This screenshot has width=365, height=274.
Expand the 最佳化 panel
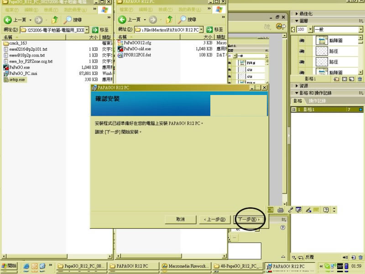pyautogui.click(x=297, y=14)
